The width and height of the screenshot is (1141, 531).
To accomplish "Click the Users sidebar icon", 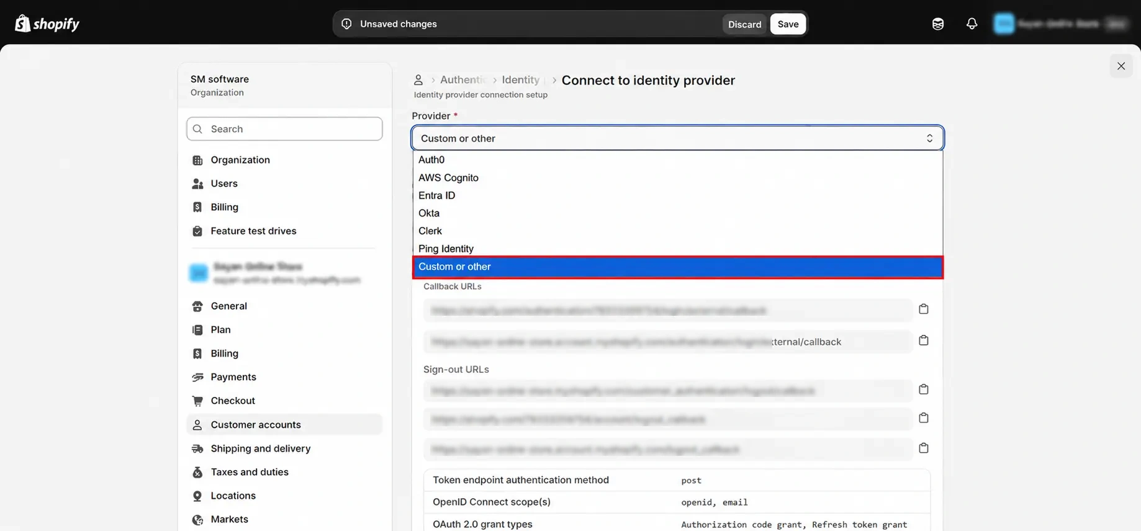I will click(x=197, y=184).
